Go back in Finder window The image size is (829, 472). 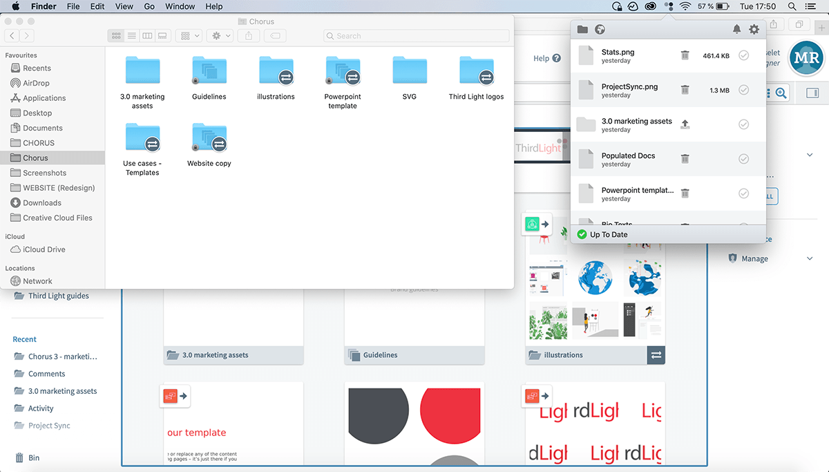pos(12,35)
